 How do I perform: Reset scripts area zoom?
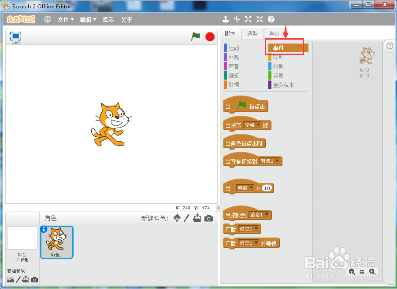(362, 272)
